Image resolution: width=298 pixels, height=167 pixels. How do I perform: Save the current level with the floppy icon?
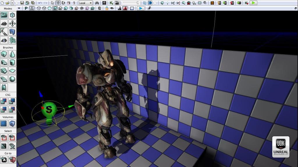click(22, 3)
